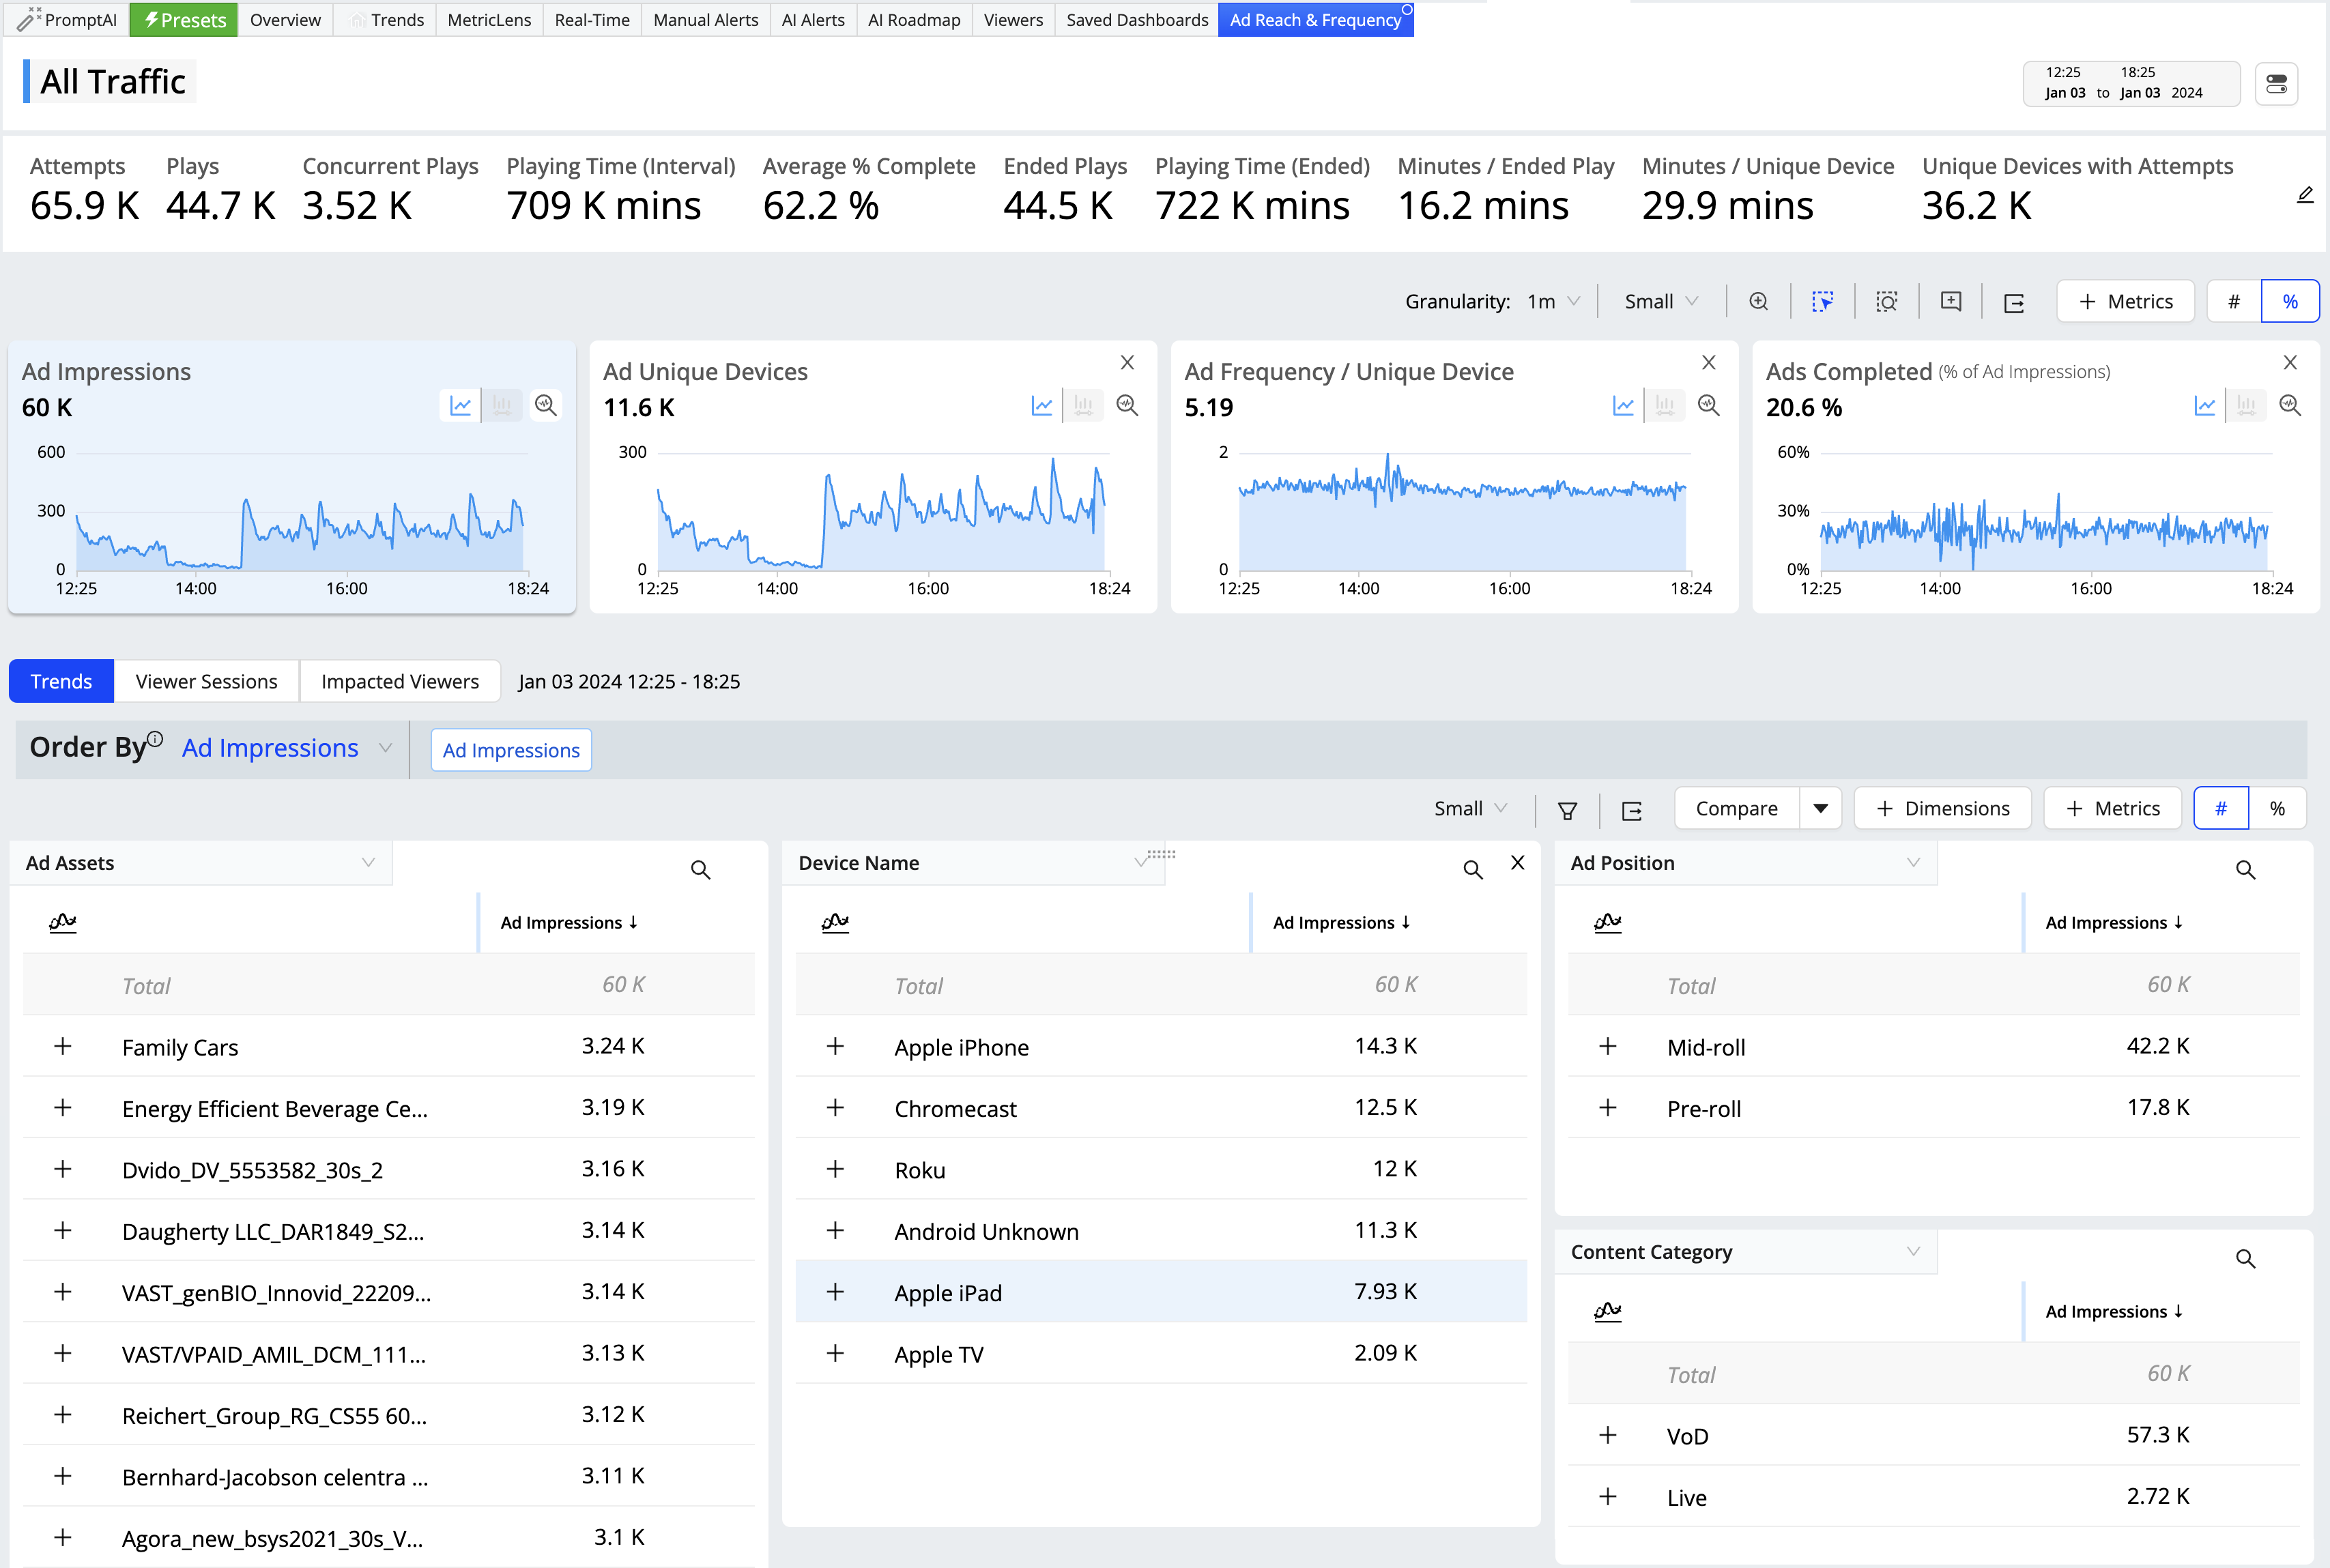Click the export icon beside Metrics button
This screenshot has height=1568, width=2330.
click(2014, 302)
